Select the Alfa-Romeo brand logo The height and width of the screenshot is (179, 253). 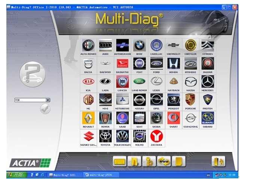[x=88, y=45]
